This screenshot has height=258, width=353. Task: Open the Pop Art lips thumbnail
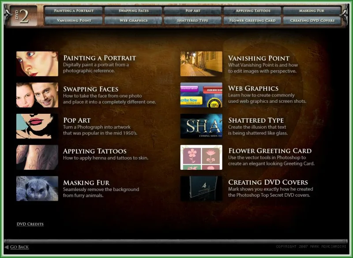pos(37,126)
